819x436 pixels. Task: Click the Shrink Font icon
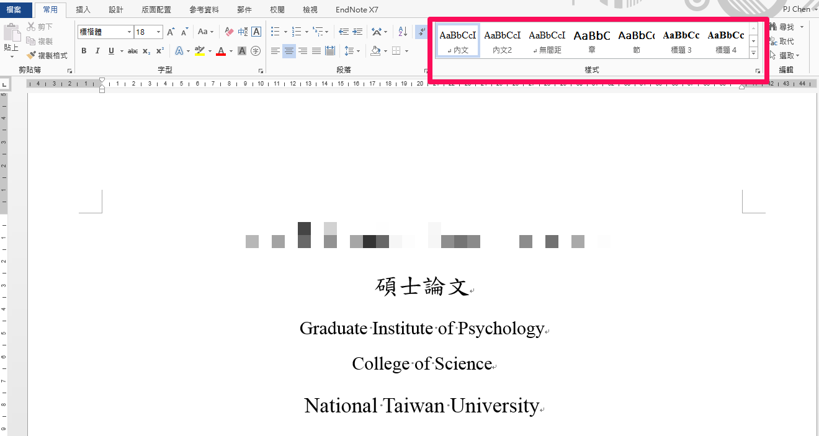tap(184, 32)
